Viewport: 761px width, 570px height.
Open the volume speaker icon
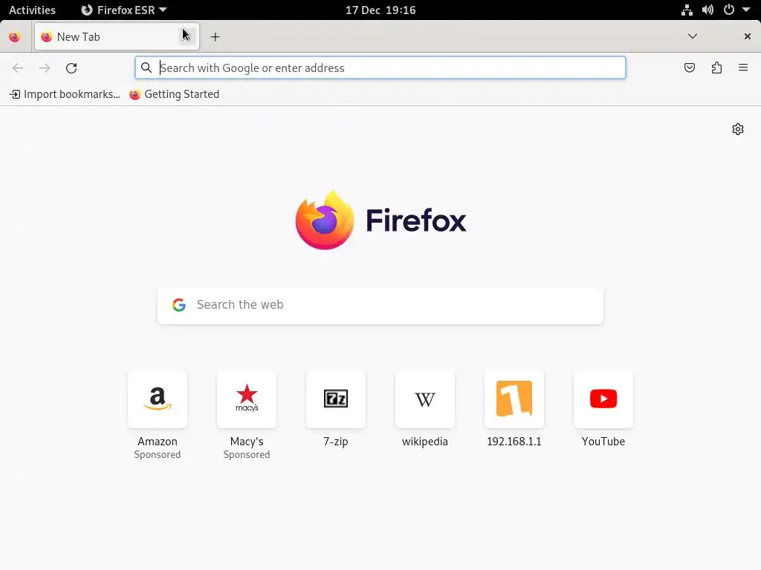point(707,10)
